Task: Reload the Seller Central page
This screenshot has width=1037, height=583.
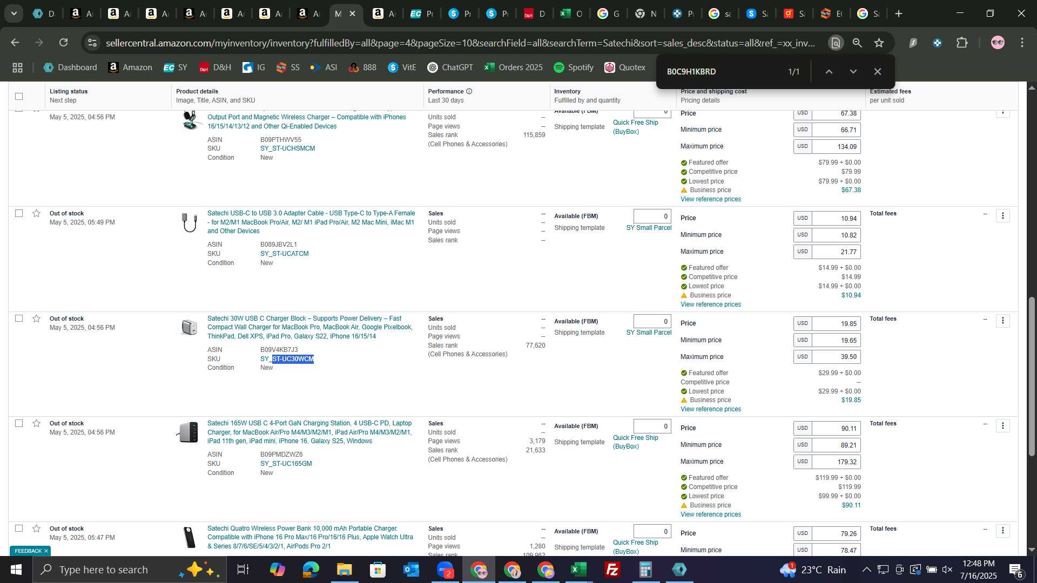Action: click(x=64, y=43)
